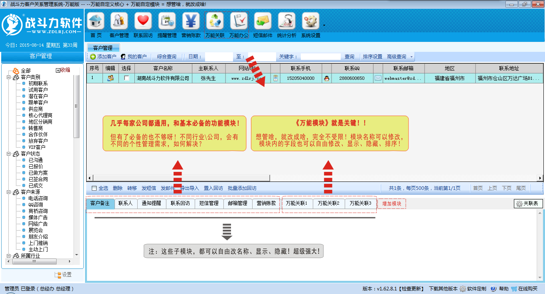Select 电话咨询 in the tree
This screenshot has height=294, width=545.
tap(38, 198)
